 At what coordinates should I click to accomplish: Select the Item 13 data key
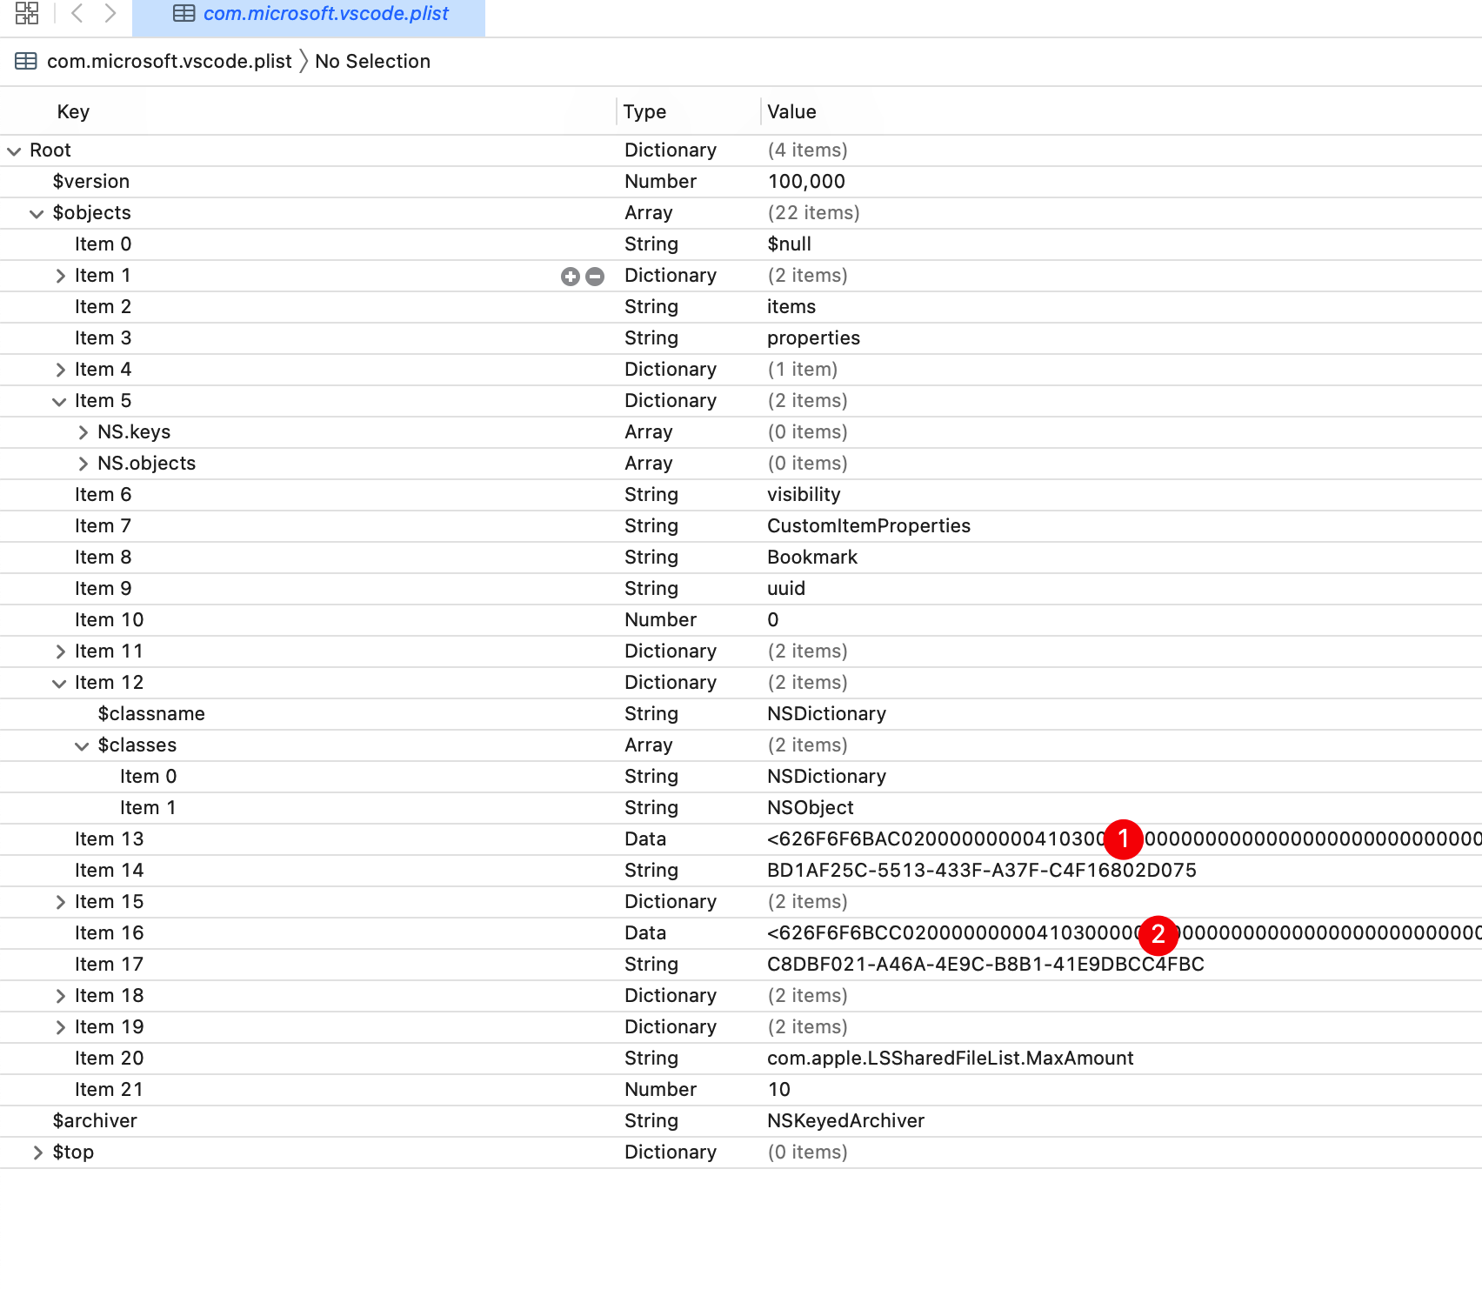point(109,838)
